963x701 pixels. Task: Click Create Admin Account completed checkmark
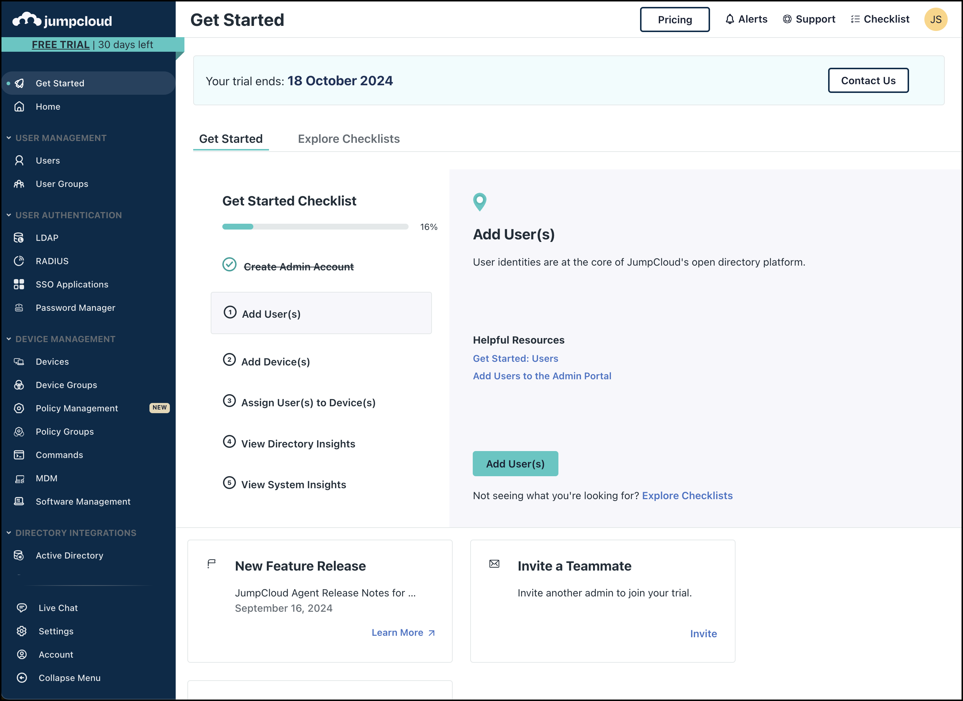pos(229,265)
